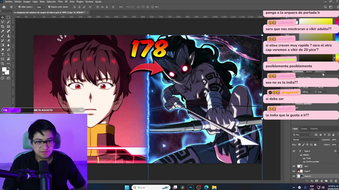Select the Eyedropper tool
The image size is (339, 190).
pos(3,31)
